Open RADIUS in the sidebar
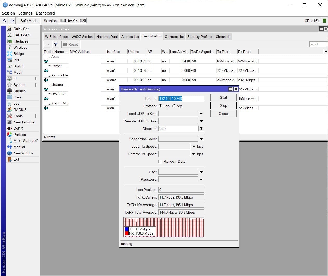This screenshot has width=328, height=276. pos(20,110)
